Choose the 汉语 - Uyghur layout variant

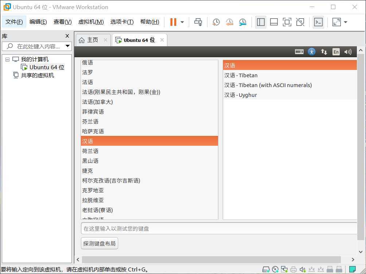(x=290, y=95)
